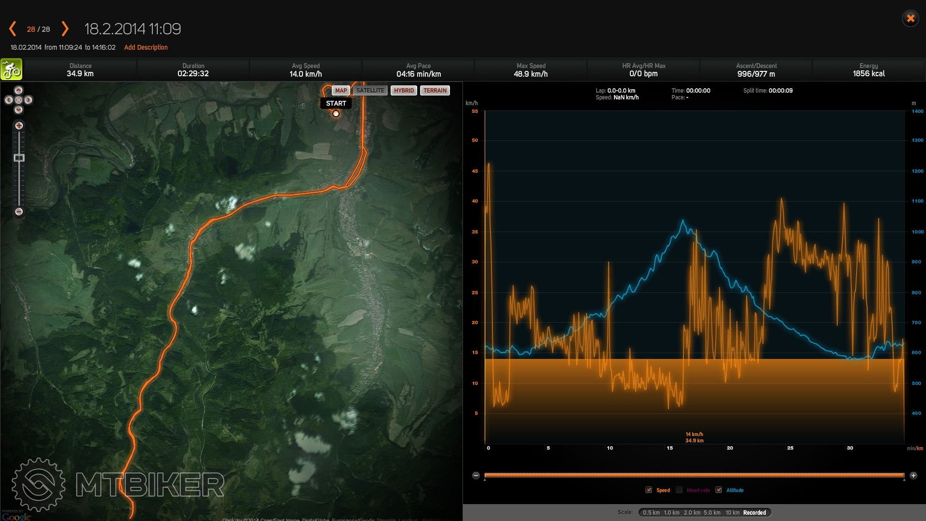Click the map zoom slider handle
Image resolution: width=926 pixels, height=521 pixels.
point(19,158)
